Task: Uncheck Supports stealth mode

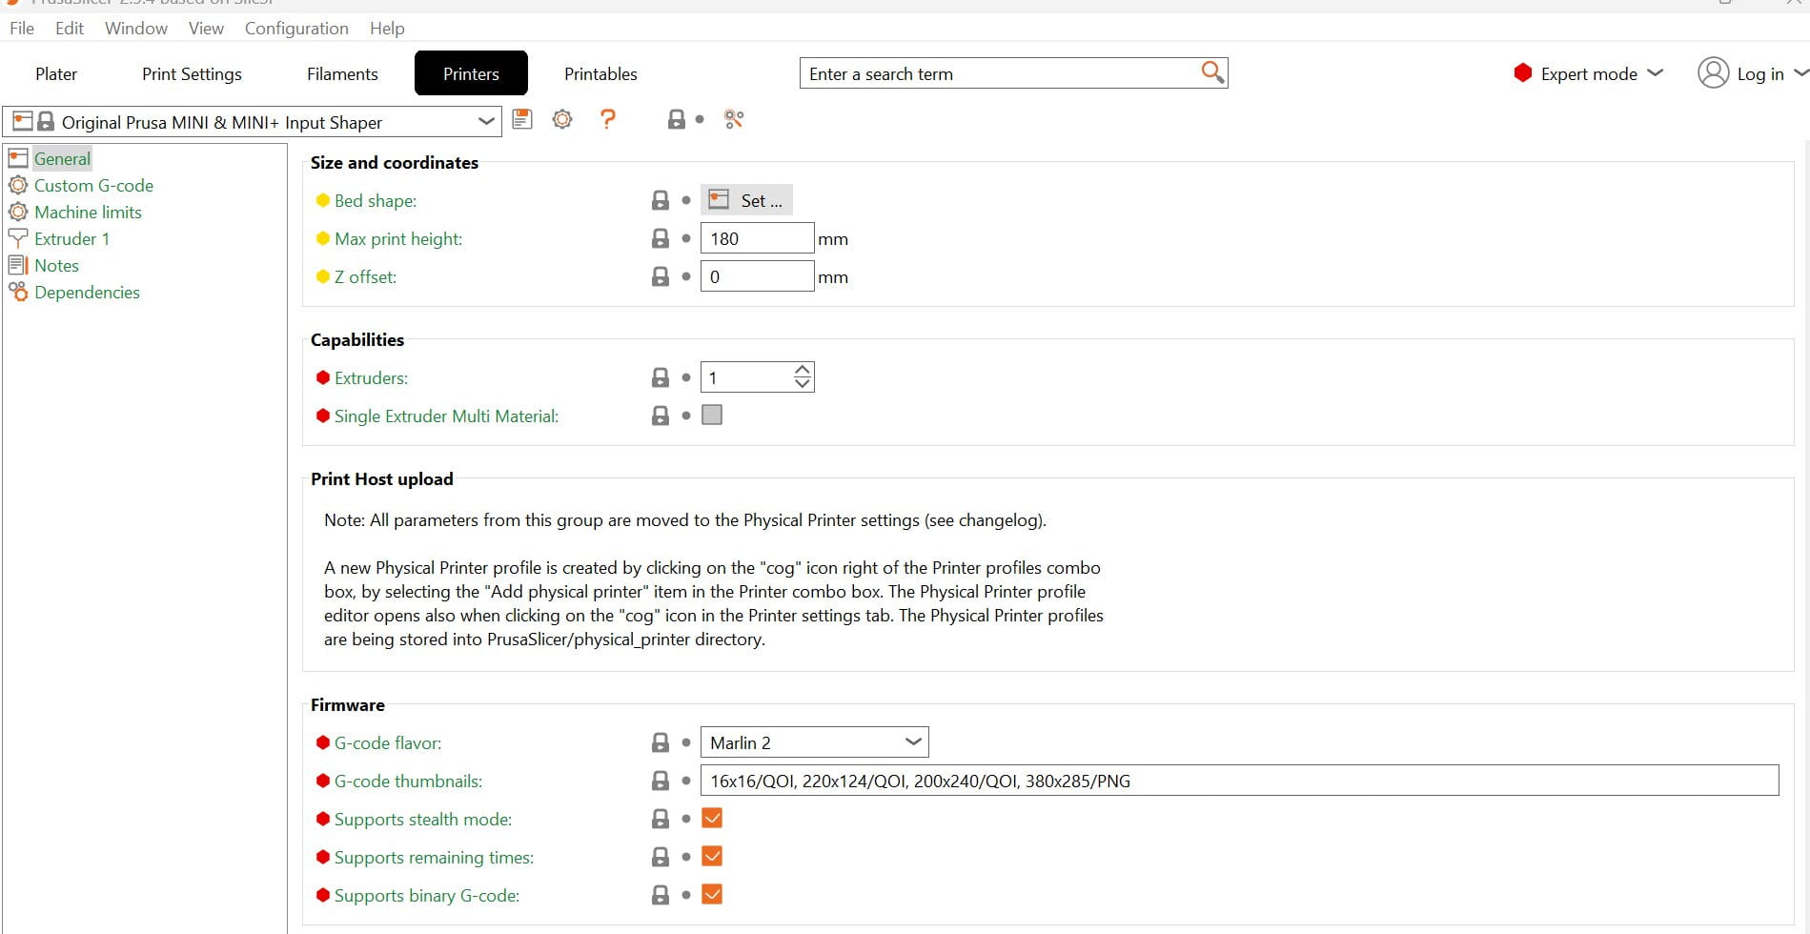Action: click(712, 818)
